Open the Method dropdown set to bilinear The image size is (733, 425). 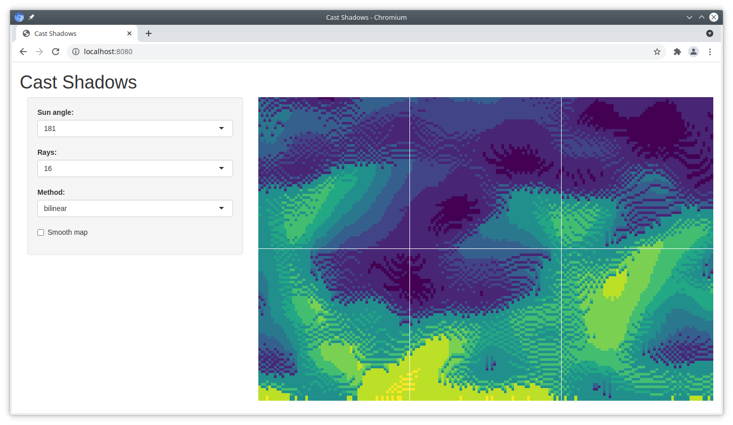coord(135,208)
